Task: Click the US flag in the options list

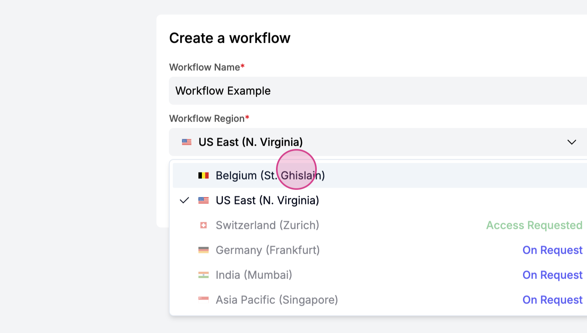Action: (x=203, y=200)
